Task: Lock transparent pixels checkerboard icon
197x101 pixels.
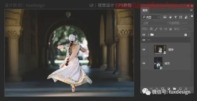Action: (151, 29)
